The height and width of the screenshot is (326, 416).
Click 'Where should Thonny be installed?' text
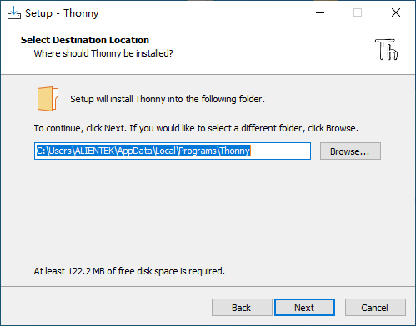point(103,53)
